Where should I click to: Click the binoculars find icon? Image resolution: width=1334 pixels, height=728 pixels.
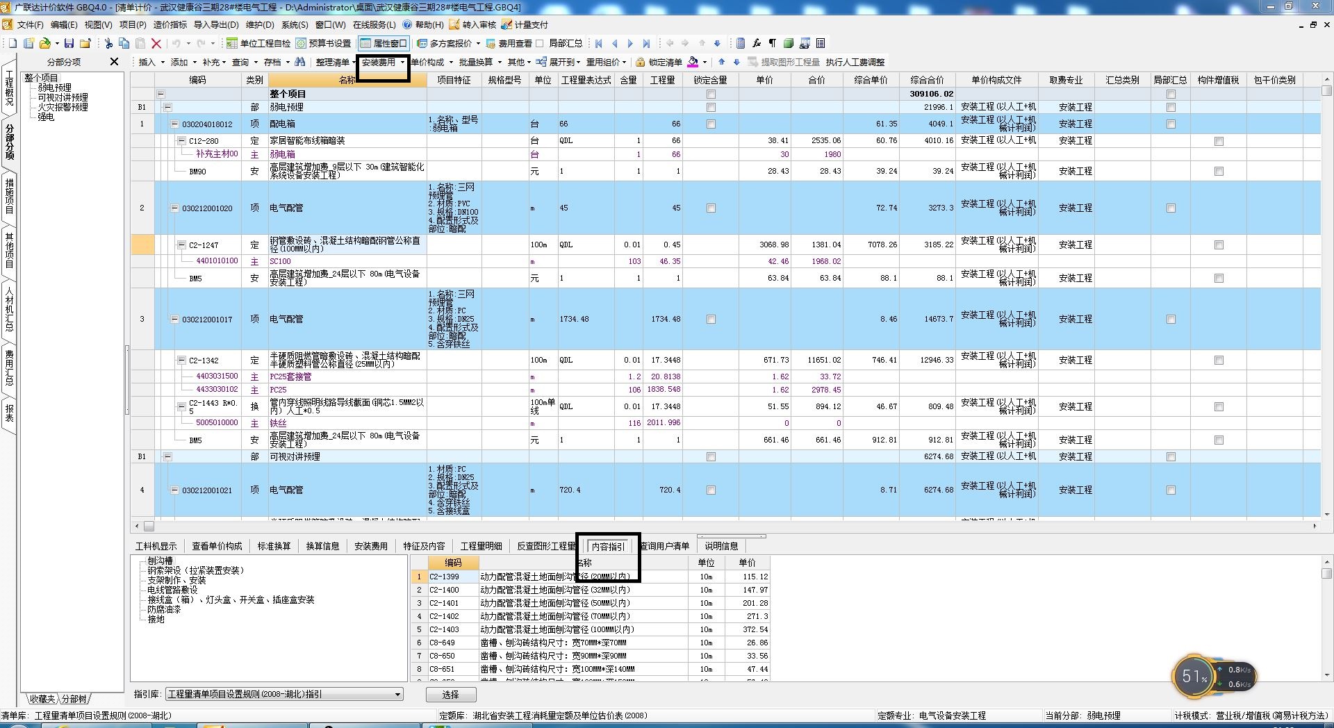point(299,62)
